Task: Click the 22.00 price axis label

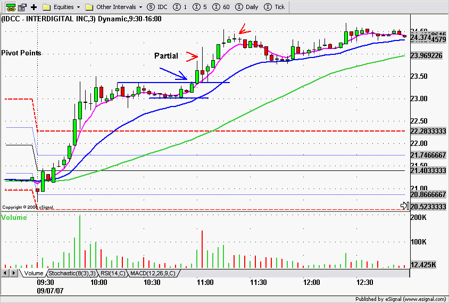Action: (x=419, y=144)
